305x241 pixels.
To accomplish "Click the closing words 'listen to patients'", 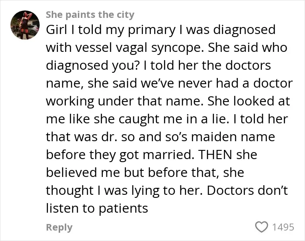I will (97, 208).
